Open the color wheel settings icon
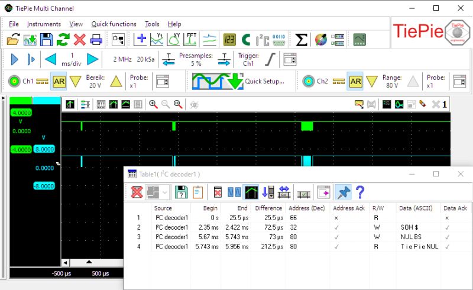 321,40
